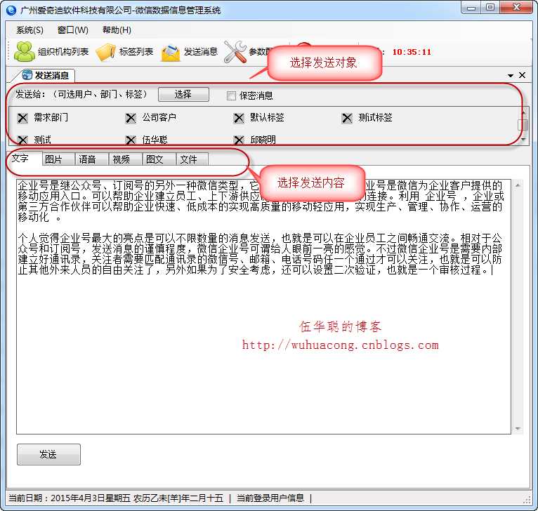Click the 默认标签 recipient label
The width and height of the screenshot is (538, 511).
[268, 118]
